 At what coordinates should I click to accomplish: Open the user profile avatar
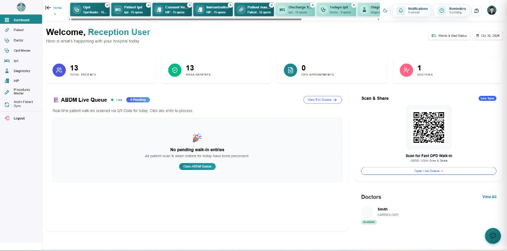coord(492,10)
